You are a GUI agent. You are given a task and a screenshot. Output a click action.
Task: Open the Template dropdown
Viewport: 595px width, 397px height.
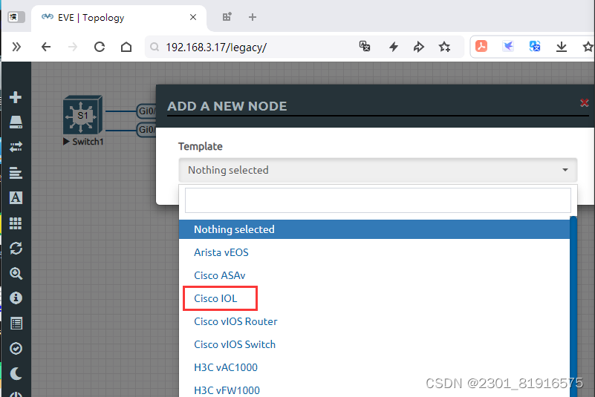point(377,170)
